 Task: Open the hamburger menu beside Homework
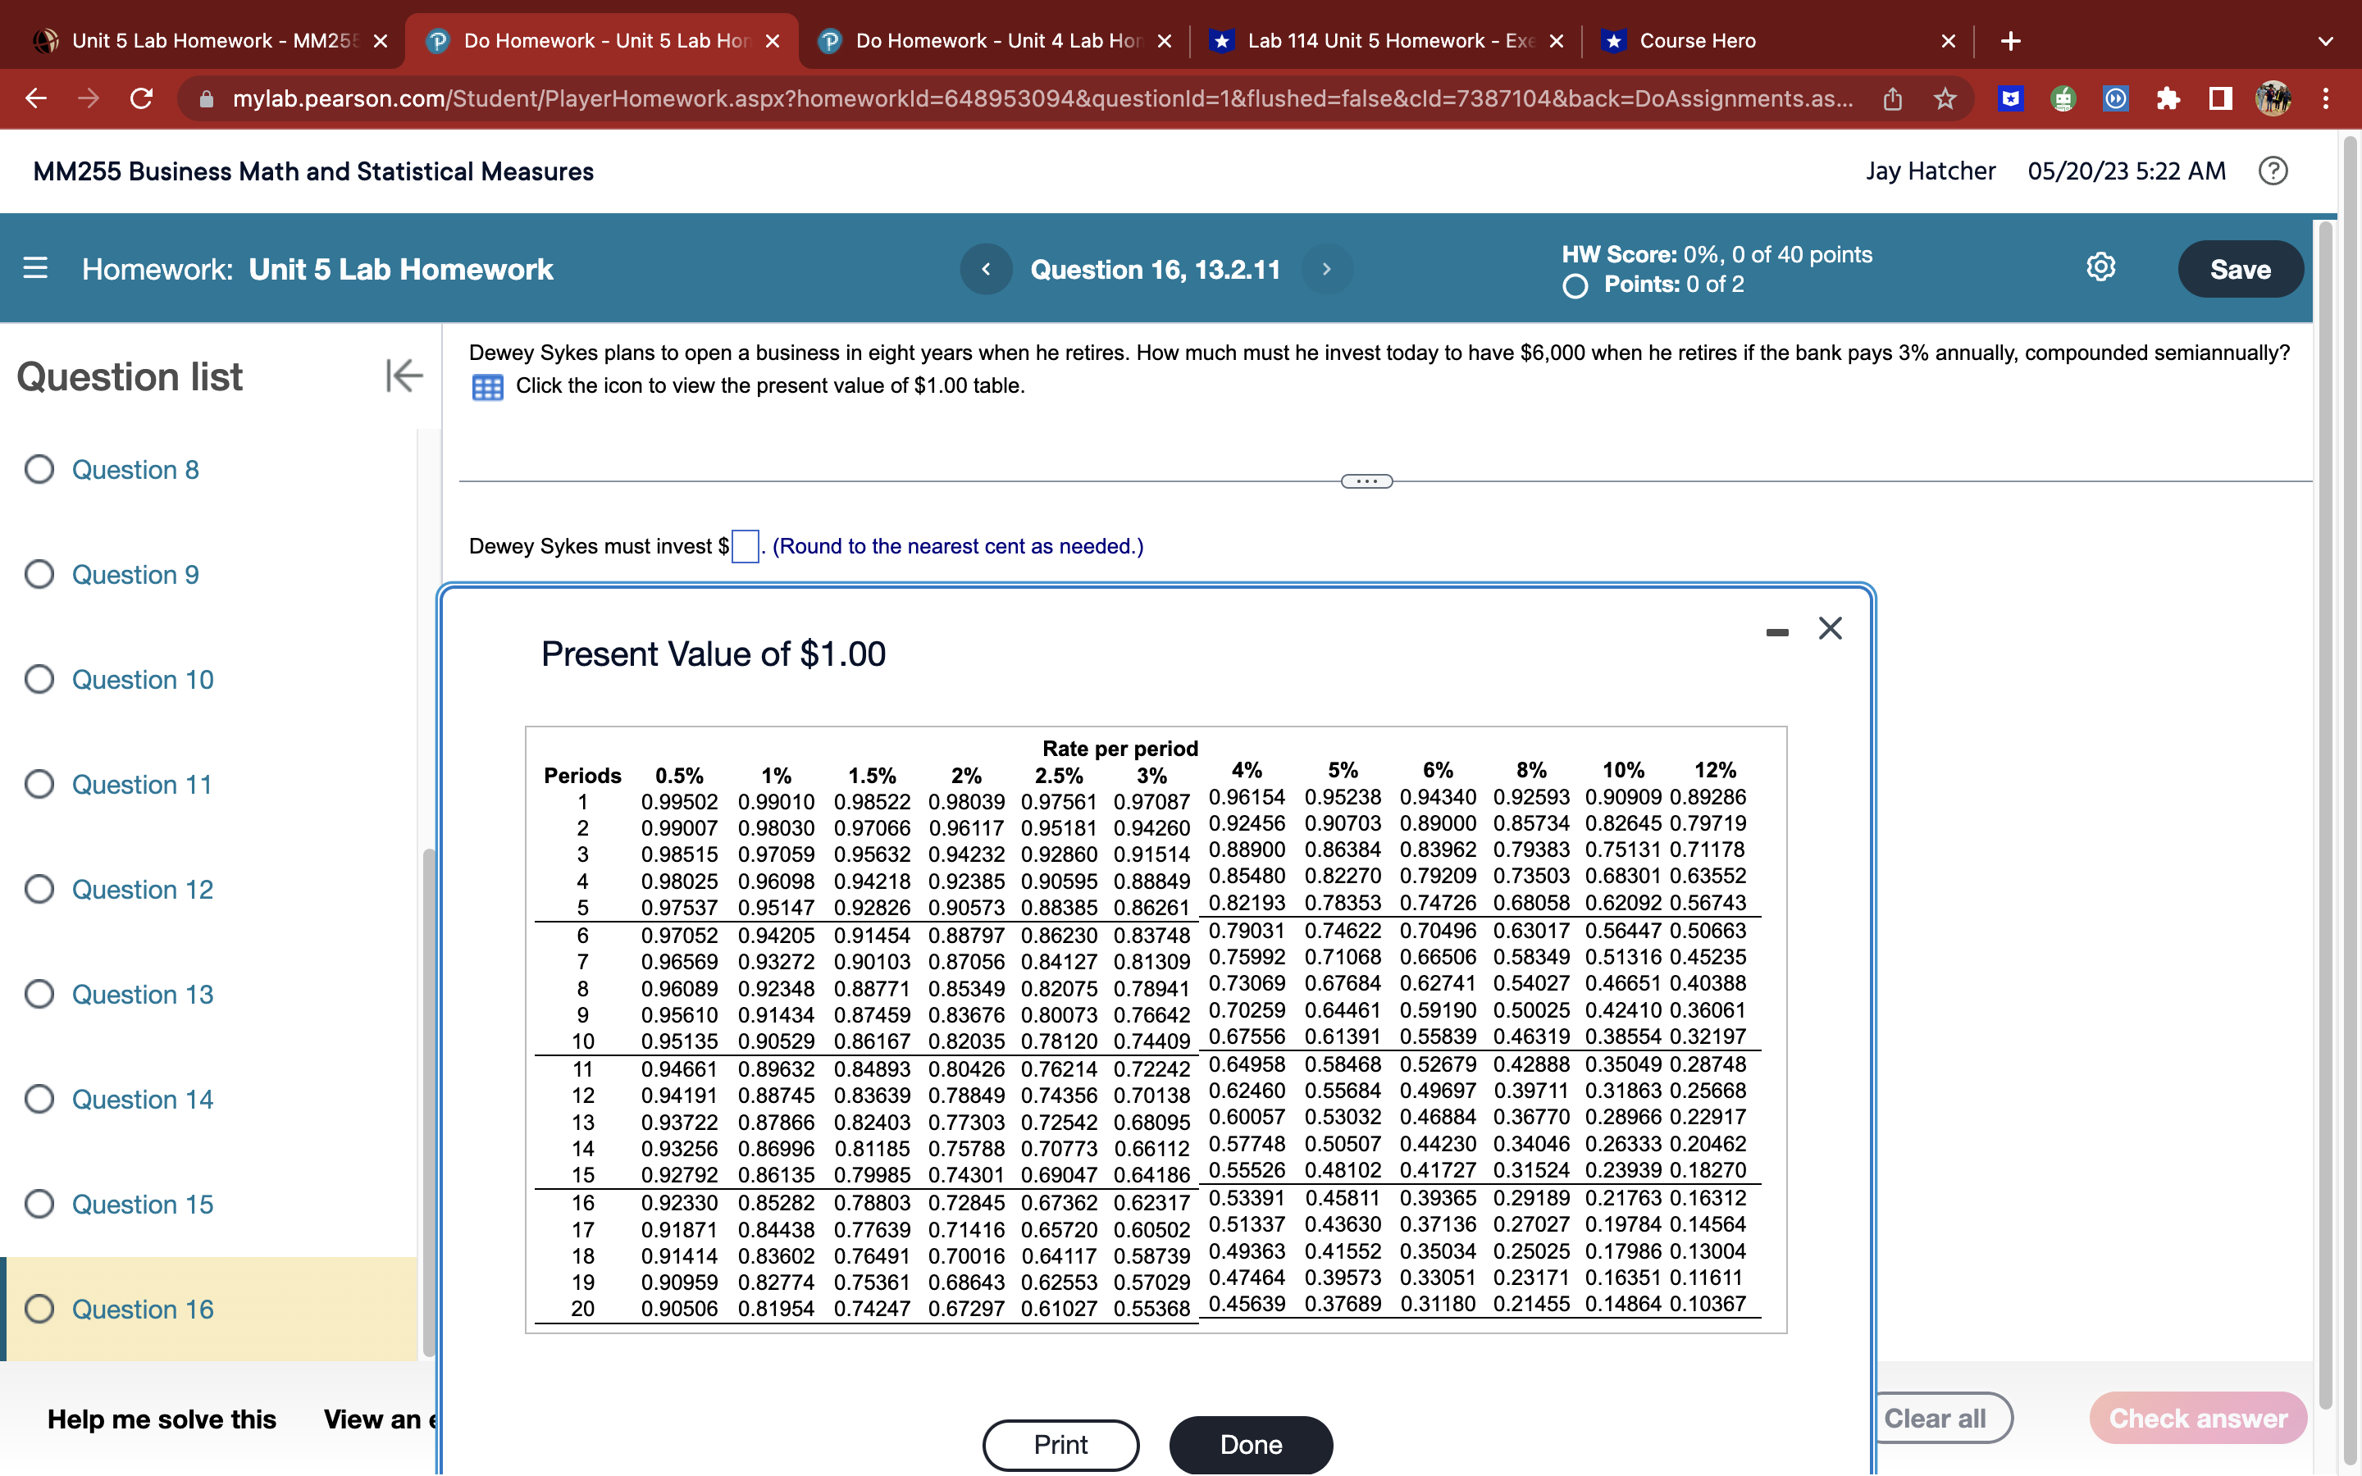point(35,268)
